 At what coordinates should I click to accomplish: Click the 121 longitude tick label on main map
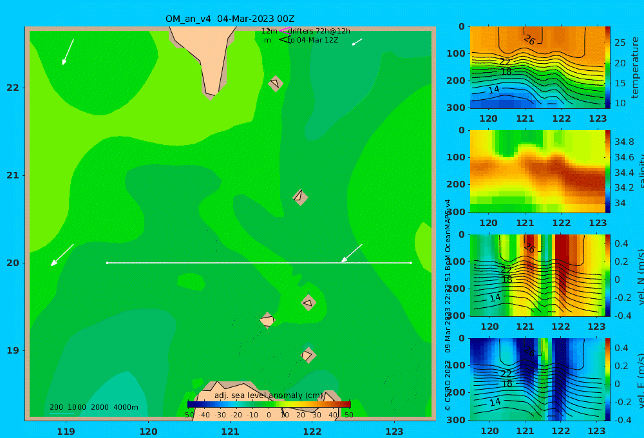click(x=231, y=432)
